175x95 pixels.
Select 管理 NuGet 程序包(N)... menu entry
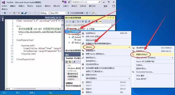106,54
